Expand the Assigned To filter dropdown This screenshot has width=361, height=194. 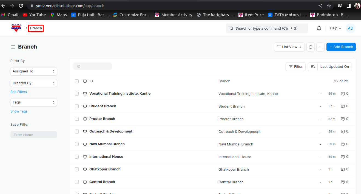pyautogui.click(x=34, y=71)
